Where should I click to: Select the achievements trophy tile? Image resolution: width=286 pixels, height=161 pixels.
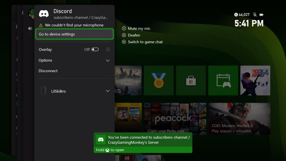click(x=159, y=80)
